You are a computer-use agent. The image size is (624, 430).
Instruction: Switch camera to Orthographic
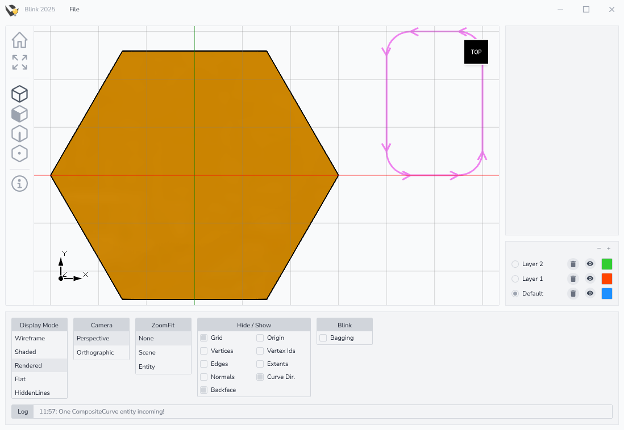pos(95,352)
